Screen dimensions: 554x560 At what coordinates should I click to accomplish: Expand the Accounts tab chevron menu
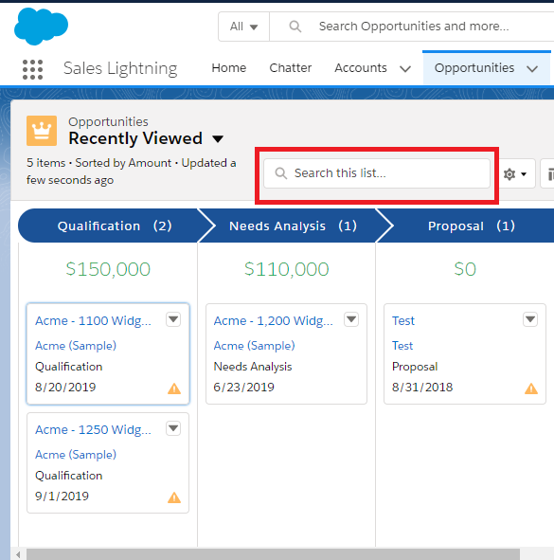coord(405,68)
